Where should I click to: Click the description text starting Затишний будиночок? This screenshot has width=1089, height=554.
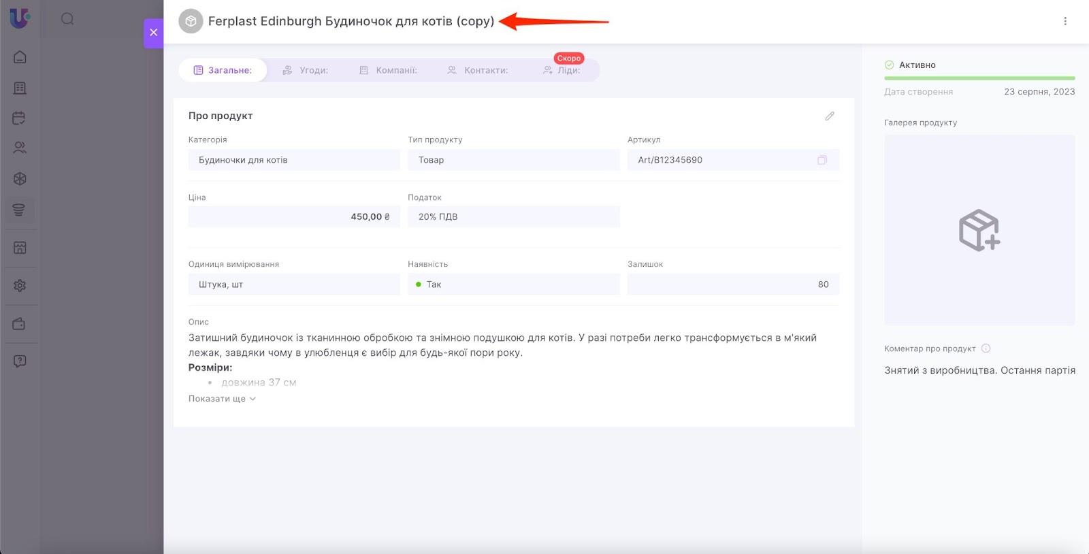pos(502,345)
